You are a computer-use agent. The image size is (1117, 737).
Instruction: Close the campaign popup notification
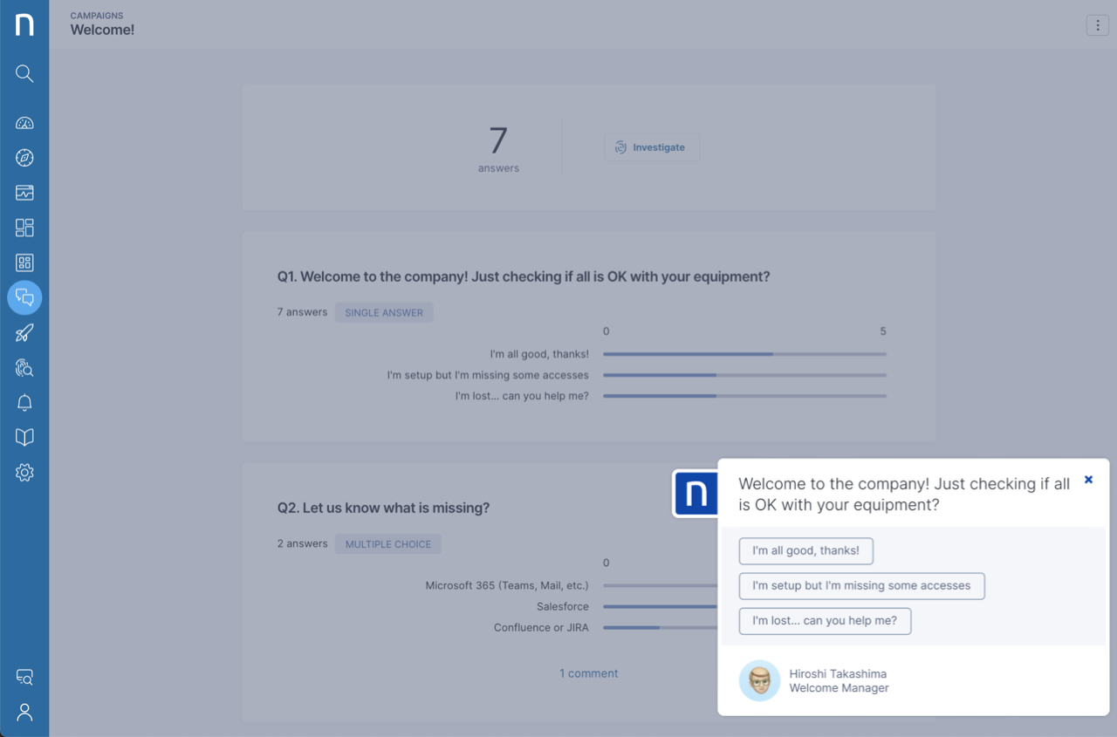click(1088, 480)
